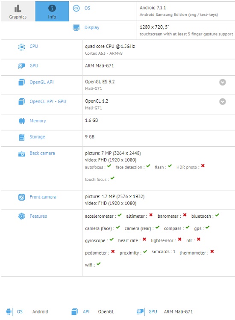
Task: Click the nfc red cross mark
Action: [x=199, y=239]
